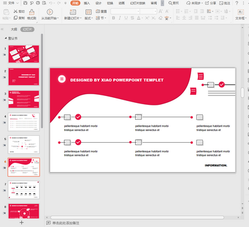Click decrease font size icon
249x227 pixels.
point(167,11)
